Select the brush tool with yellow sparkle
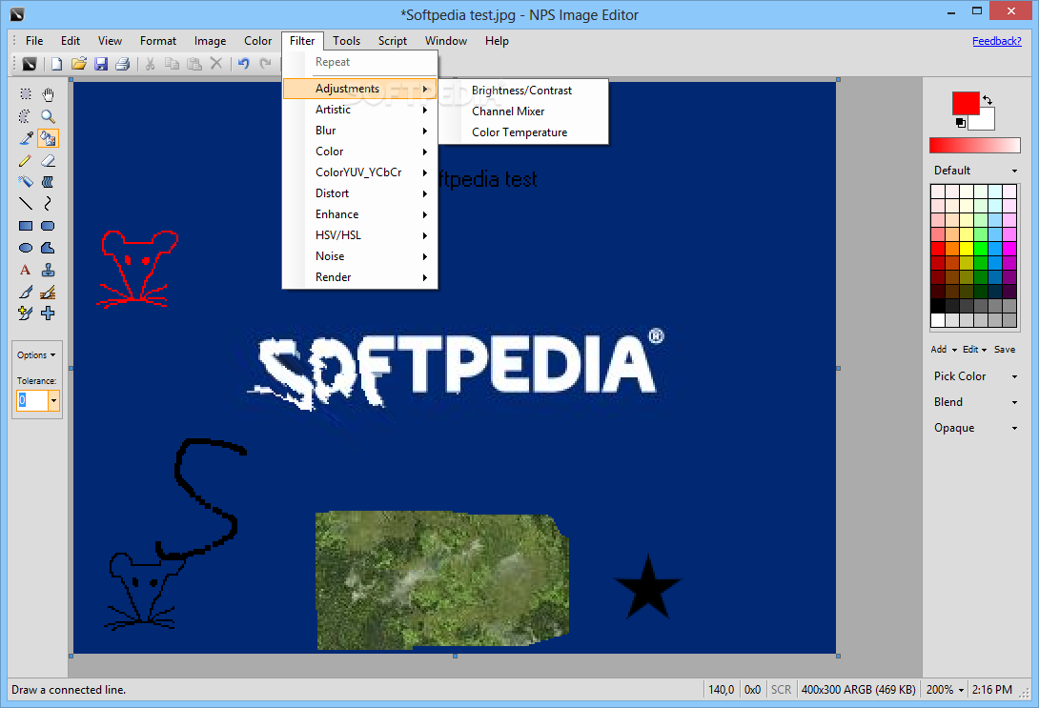Screen dimensions: 1039x708 [25, 314]
